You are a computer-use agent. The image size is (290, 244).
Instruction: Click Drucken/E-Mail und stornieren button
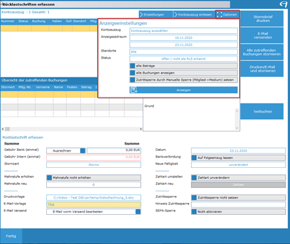[x=263, y=69]
